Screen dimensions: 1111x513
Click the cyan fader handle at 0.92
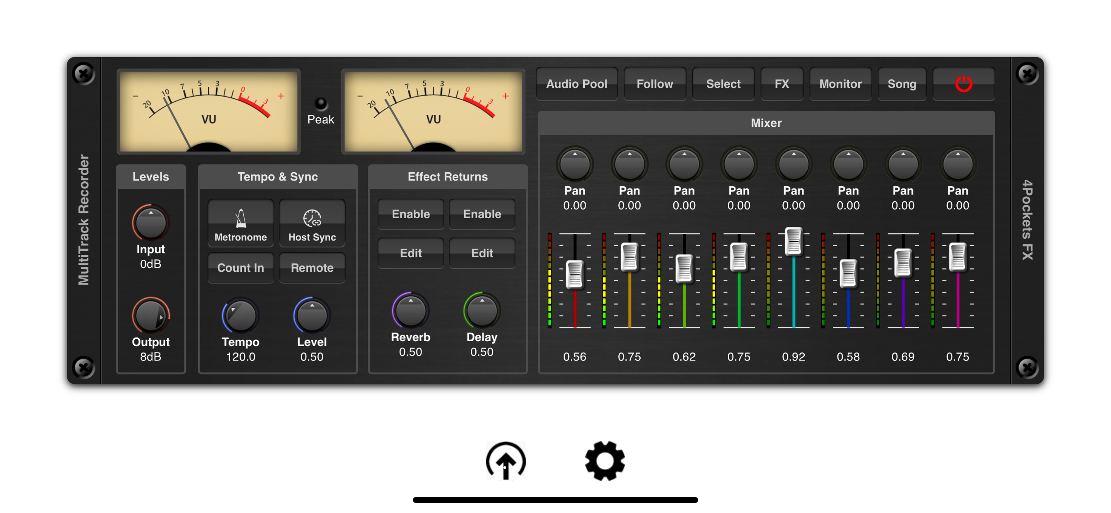click(x=793, y=241)
